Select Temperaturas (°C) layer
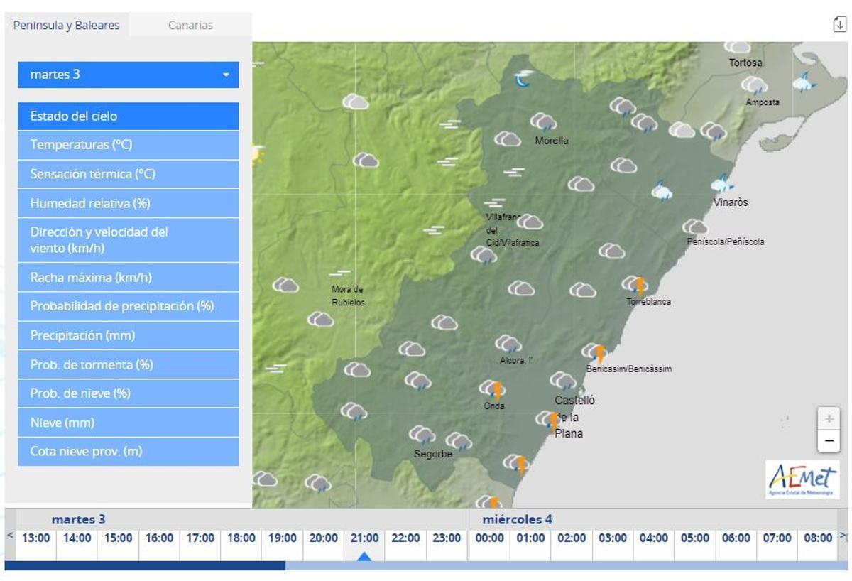 point(128,145)
